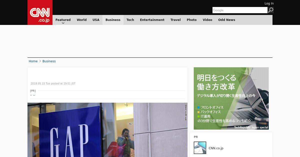Go to the Tech section
The height and width of the screenshot is (157, 300).
coord(130,20)
